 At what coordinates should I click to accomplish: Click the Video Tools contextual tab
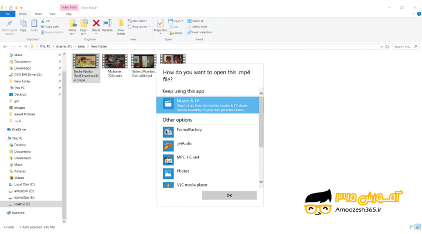[x=69, y=7]
